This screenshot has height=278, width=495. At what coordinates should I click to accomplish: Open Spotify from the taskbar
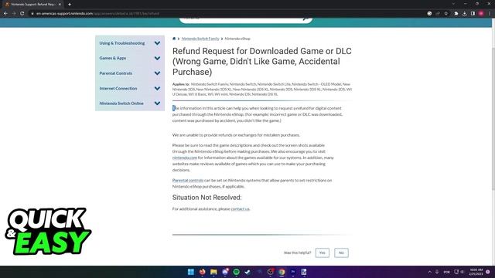click(x=236, y=272)
